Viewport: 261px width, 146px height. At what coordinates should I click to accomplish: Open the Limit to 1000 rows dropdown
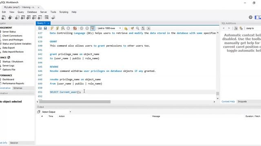coord(109,28)
